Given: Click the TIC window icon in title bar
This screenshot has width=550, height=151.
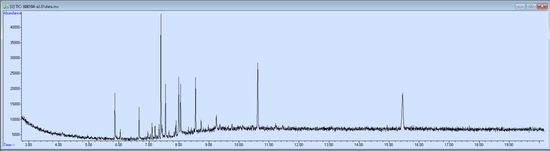Looking at the screenshot, I should 6,6.
